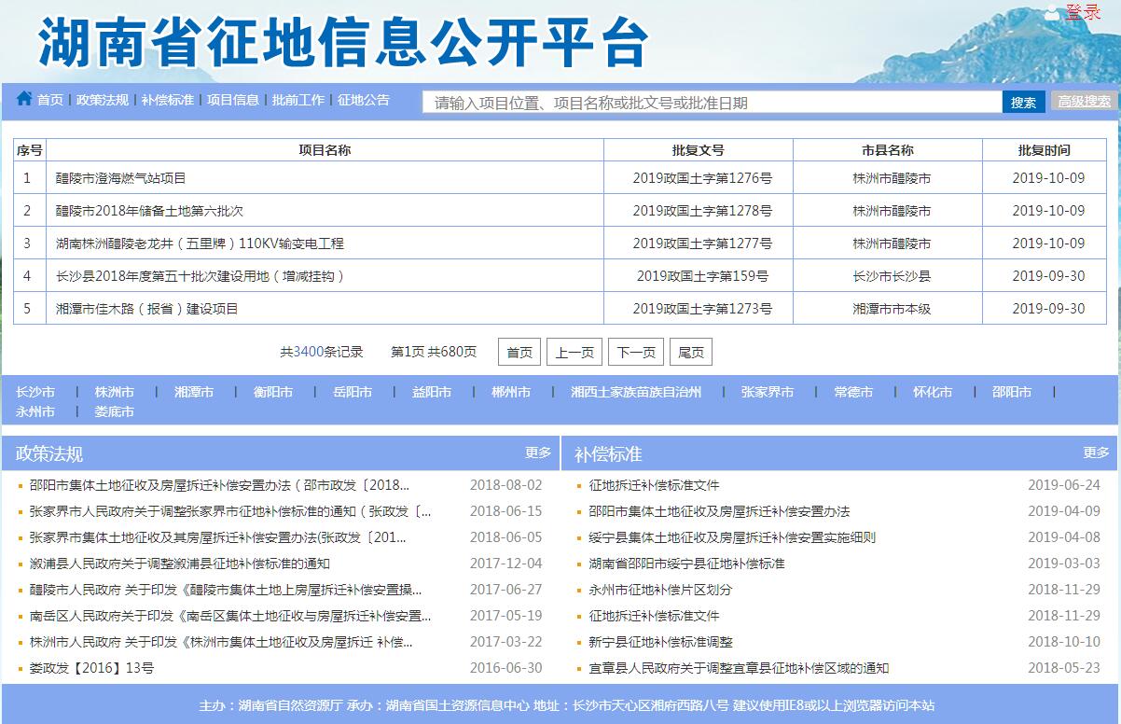
Task: Open the 醴陵市澄海燃气站项目 project entry
Action: [121, 178]
